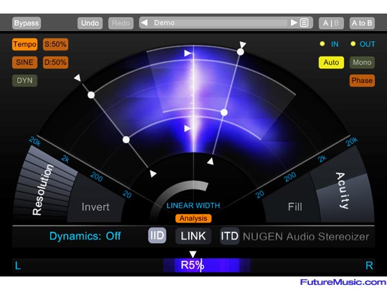Toggle the OUT display indicator
This screenshot has width=387, height=290.
[x=353, y=44]
